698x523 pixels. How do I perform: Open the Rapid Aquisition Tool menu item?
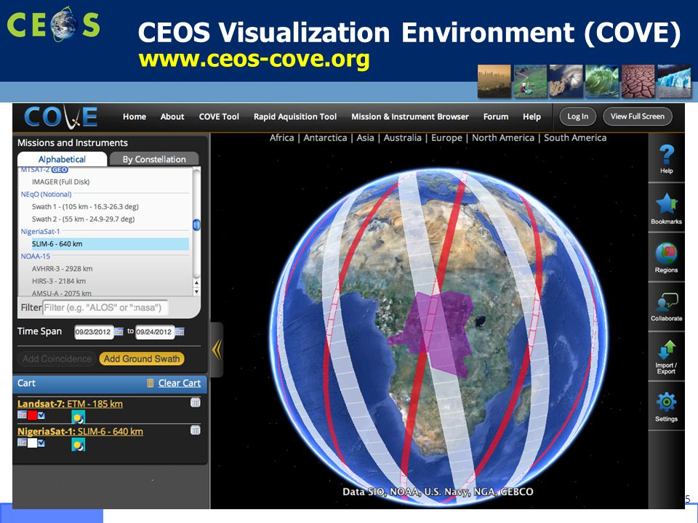[x=295, y=116]
